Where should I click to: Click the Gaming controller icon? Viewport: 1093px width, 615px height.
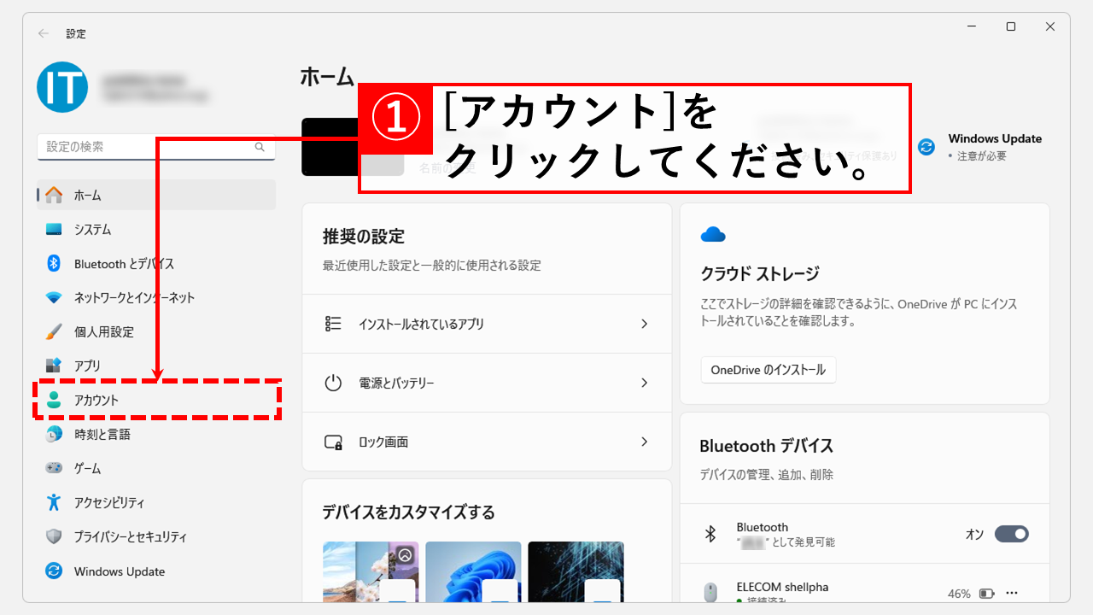point(54,468)
